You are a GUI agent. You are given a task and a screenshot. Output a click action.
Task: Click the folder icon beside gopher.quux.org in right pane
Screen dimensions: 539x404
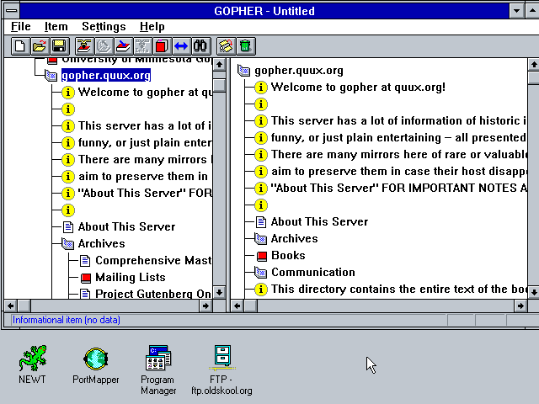243,71
